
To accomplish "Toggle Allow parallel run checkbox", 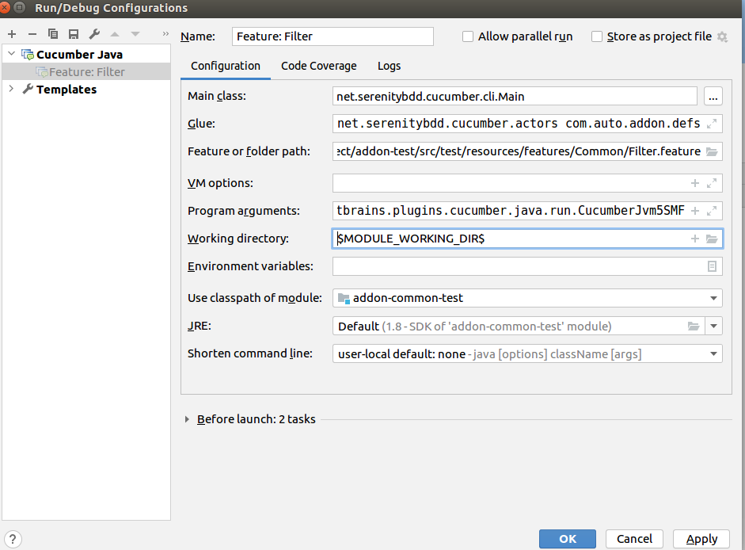I will [468, 36].
